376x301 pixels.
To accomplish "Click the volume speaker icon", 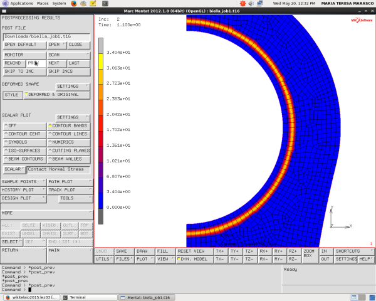I will [x=251, y=3].
